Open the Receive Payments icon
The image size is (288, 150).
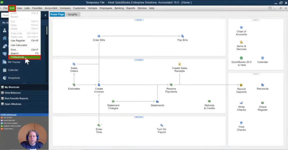[x=171, y=85]
